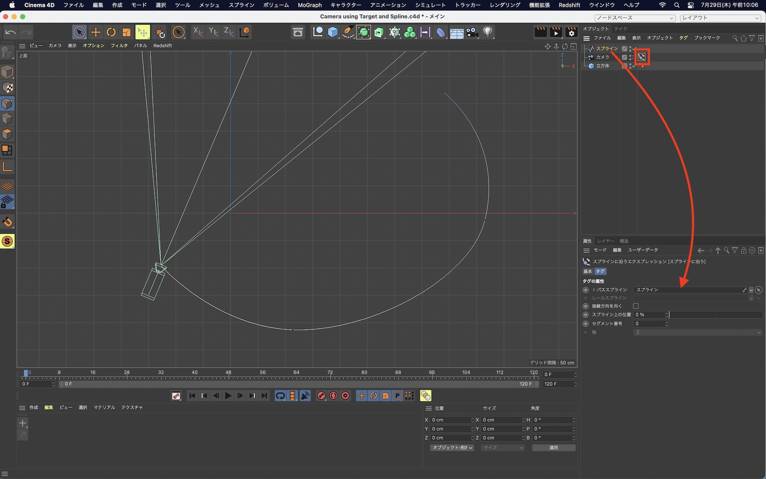Image resolution: width=766 pixels, height=479 pixels.
Task: Select the Move tool in toolbar
Action: pyautogui.click(x=95, y=32)
